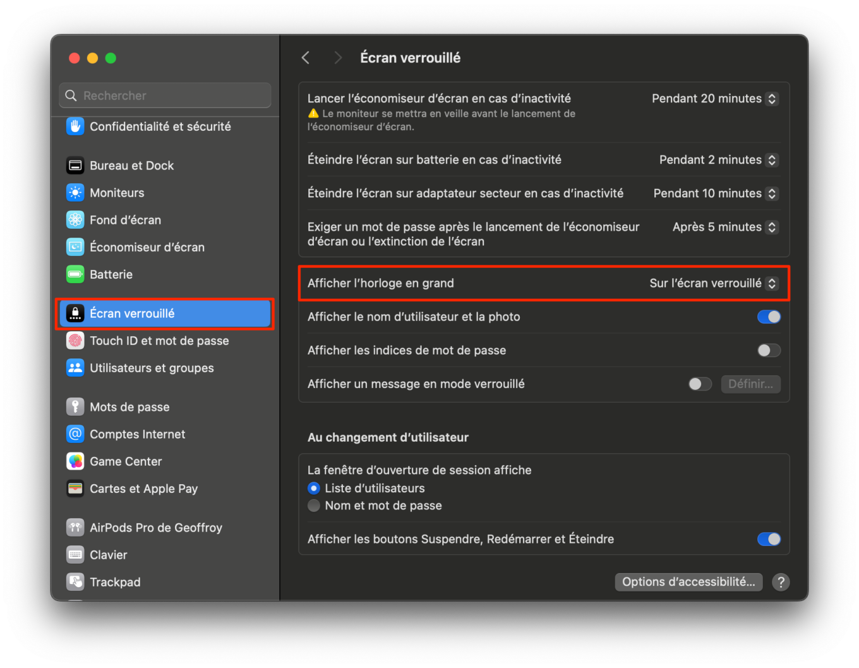Click the Afficher l'horloge en grand label
Screen dimensions: 859x668
click(x=381, y=283)
